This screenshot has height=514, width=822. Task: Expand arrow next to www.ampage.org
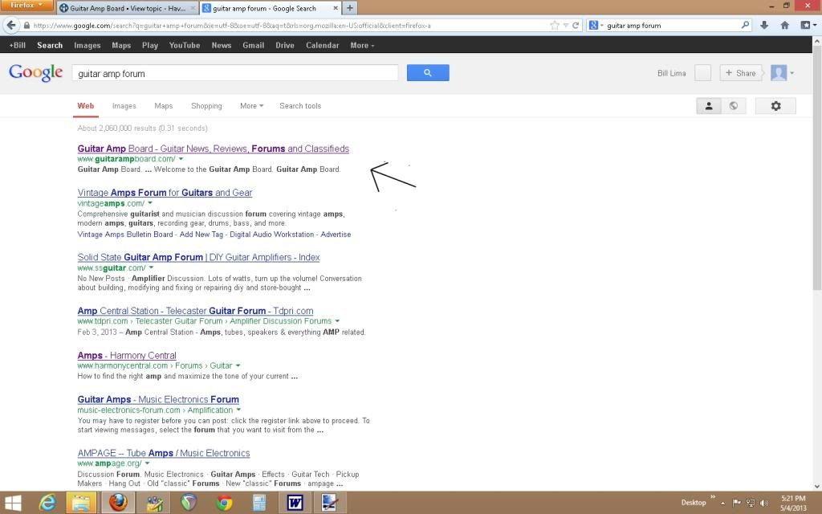(147, 463)
